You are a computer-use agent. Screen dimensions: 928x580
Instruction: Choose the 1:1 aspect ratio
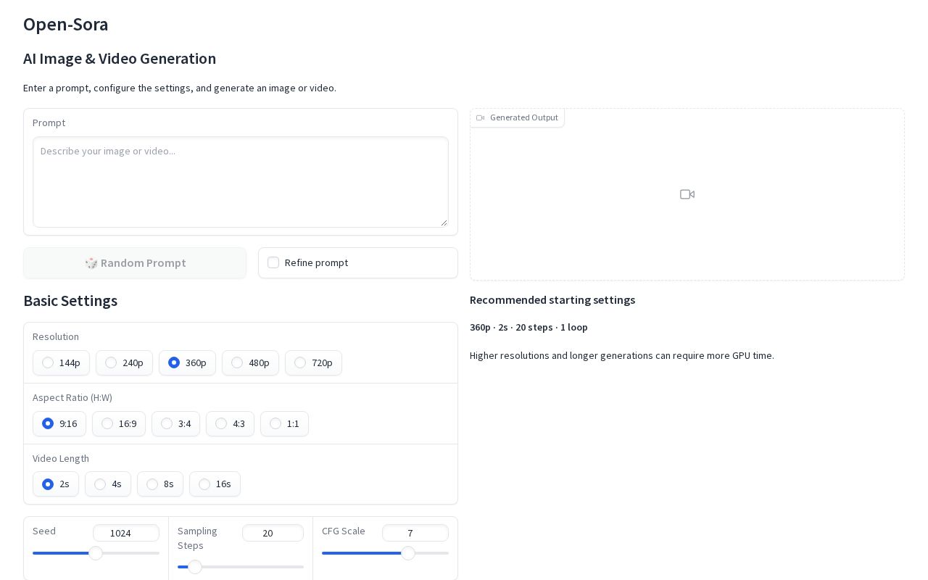tap(284, 423)
